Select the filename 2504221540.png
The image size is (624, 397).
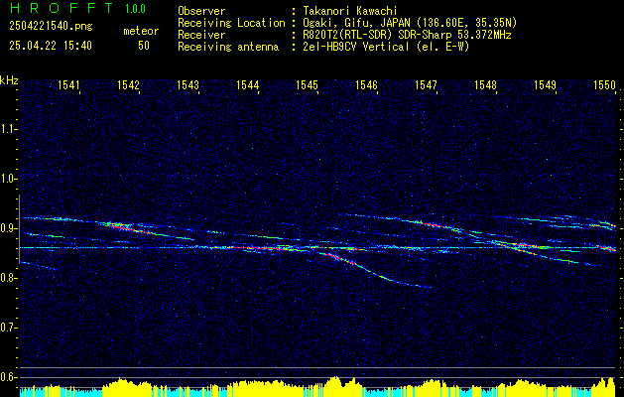[x=51, y=26]
